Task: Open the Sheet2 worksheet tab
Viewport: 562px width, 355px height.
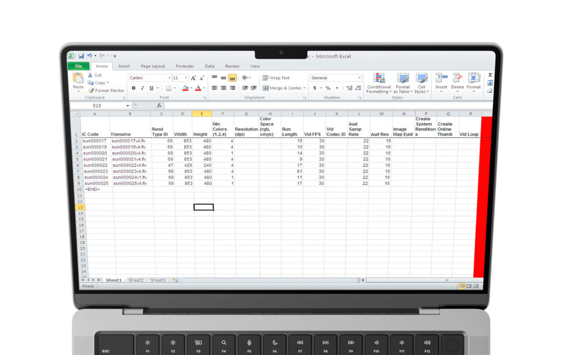Action: point(136,280)
